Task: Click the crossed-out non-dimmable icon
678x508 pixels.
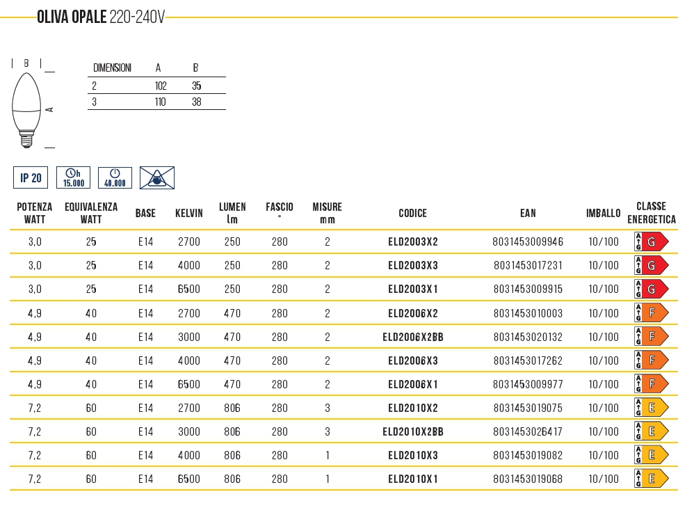Action: click(157, 177)
